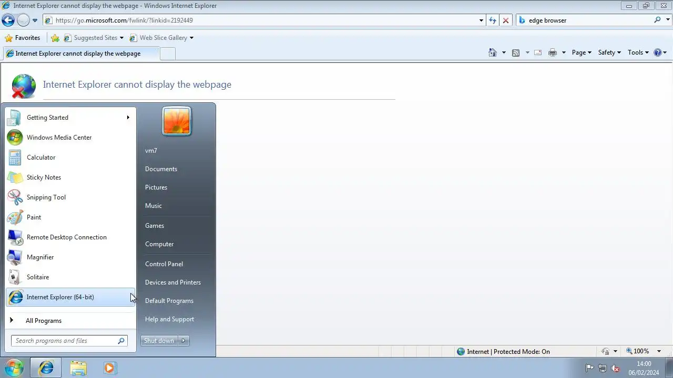Click the search magnifier icon
Screen dimensions: 673x378
(657, 20)
